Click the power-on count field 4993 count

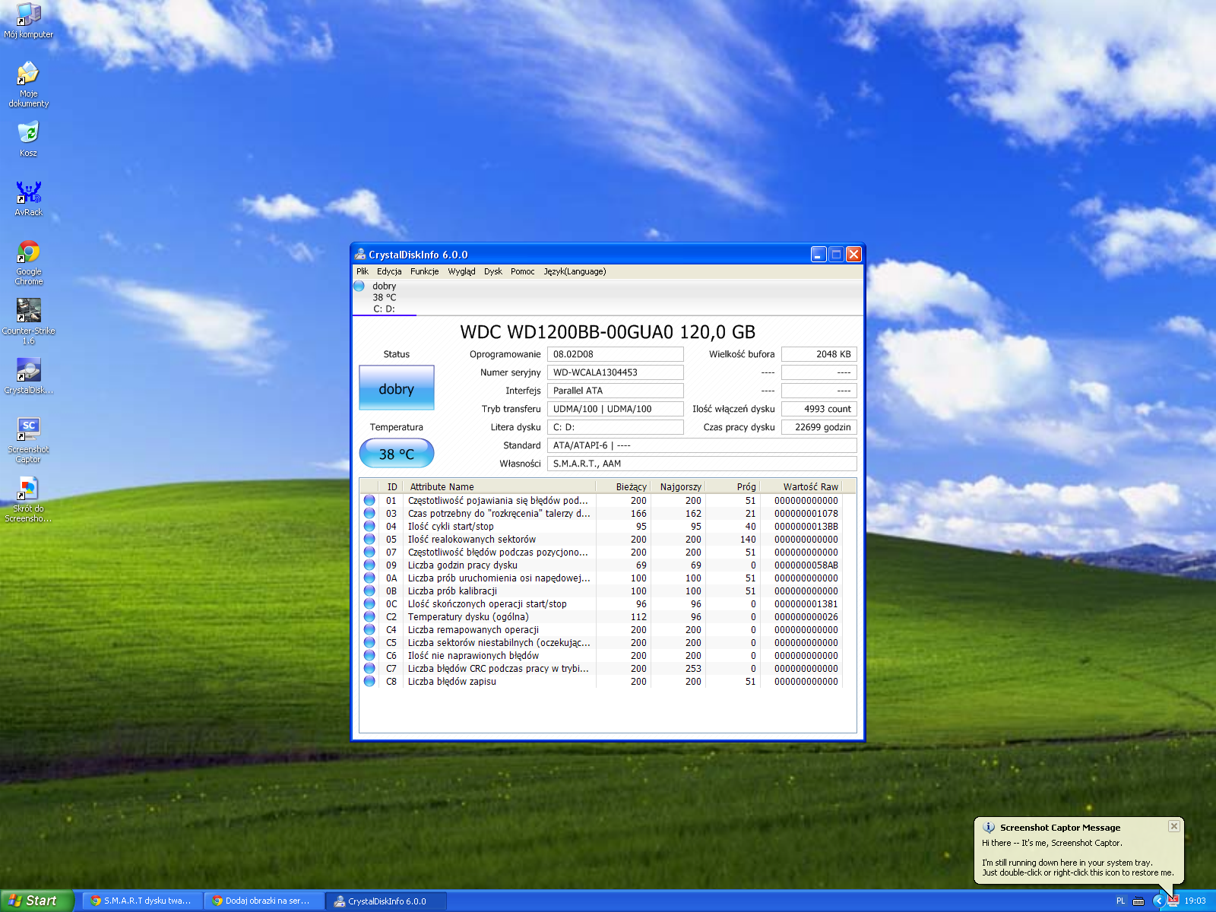pos(819,409)
